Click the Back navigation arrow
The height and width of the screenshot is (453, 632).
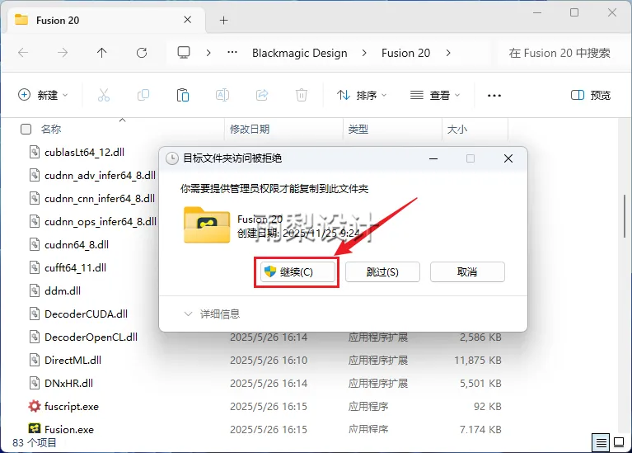click(23, 53)
